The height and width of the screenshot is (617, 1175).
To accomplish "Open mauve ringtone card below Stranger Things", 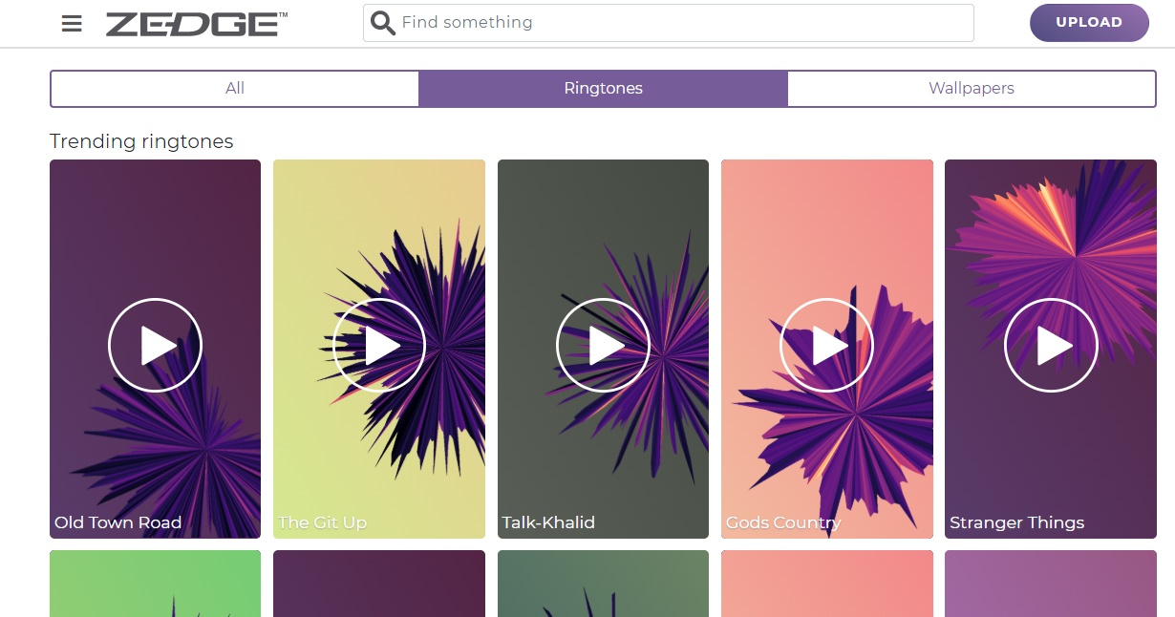I will [x=1051, y=584].
